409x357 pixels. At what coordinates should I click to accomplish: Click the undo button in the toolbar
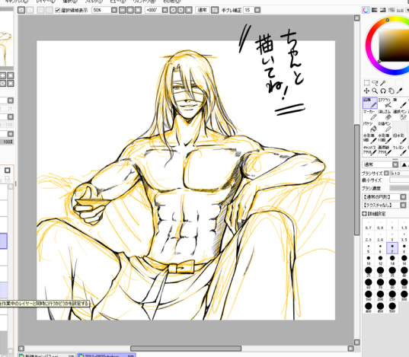21,10
